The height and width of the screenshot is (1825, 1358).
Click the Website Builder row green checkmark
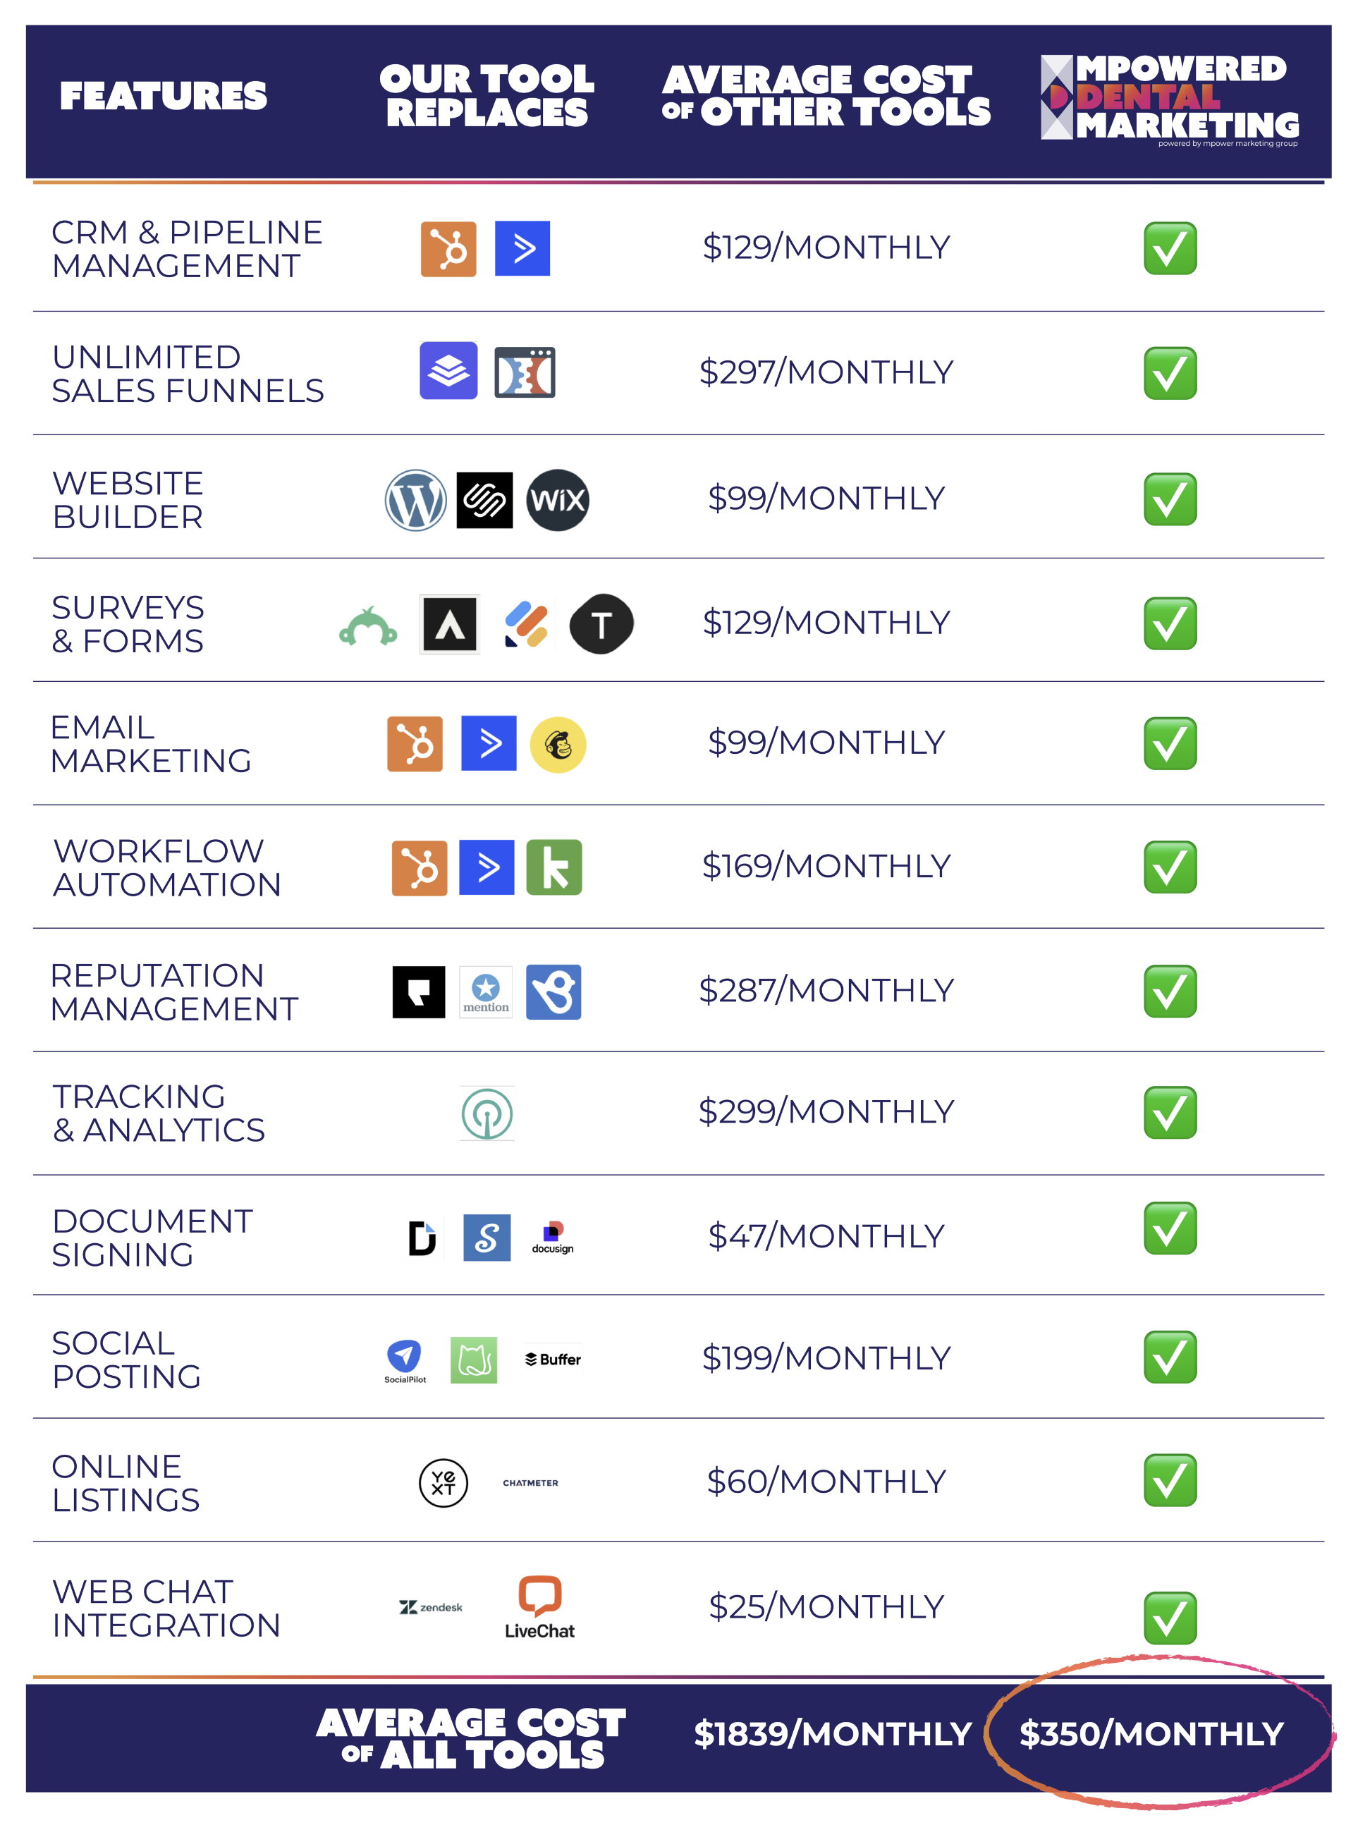click(x=1170, y=499)
